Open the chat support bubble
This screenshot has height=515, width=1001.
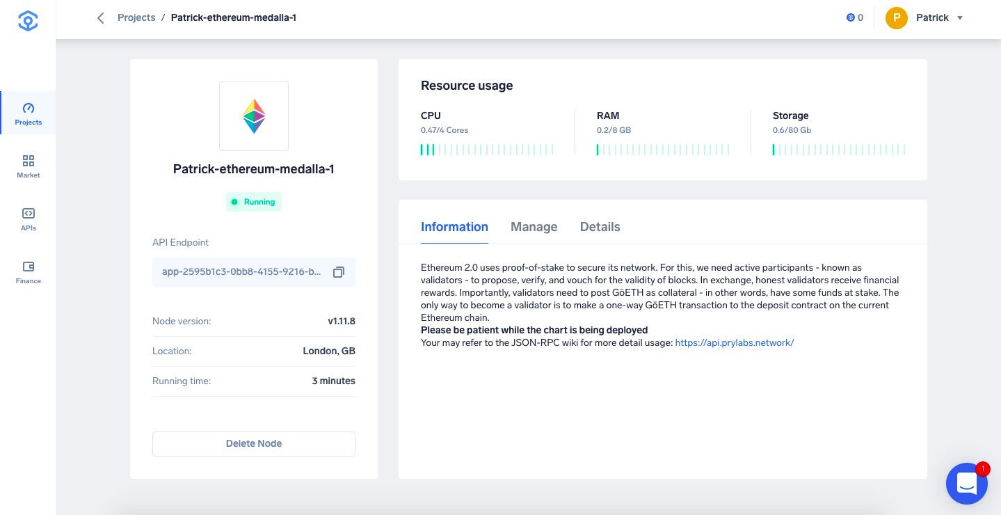(967, 483)
